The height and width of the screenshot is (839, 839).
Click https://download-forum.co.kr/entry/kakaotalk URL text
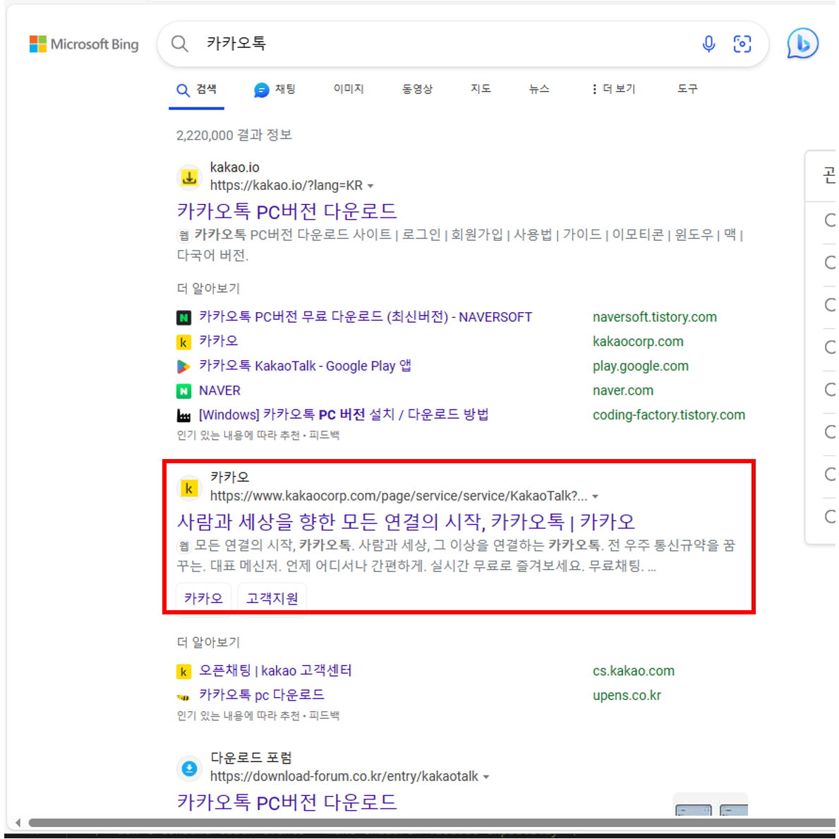coord(344,776)
